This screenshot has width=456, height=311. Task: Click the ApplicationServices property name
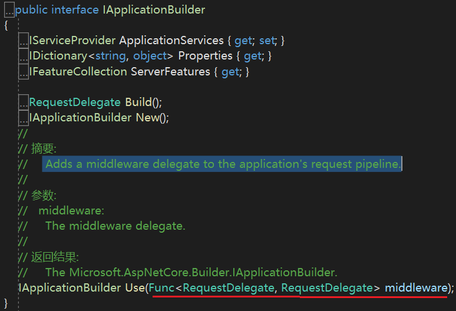pyautogui.click(x=171, y=41)
